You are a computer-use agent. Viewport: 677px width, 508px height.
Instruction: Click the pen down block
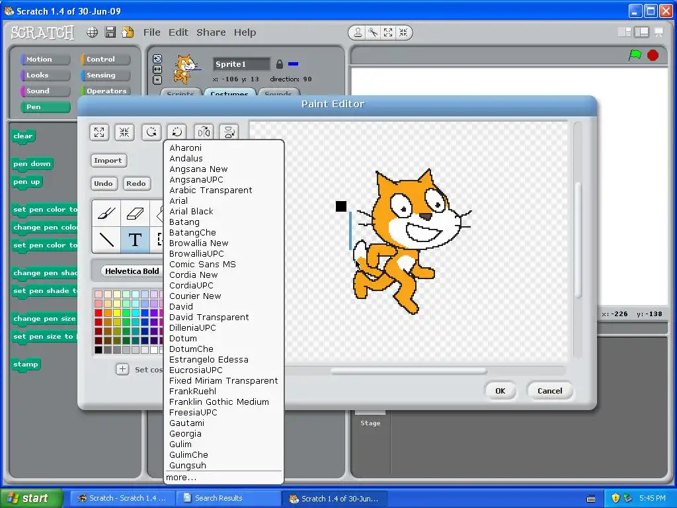(32, 164)
